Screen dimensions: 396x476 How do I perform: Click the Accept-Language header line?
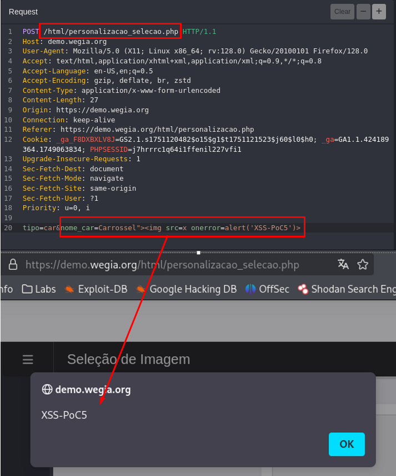[88, 71]
